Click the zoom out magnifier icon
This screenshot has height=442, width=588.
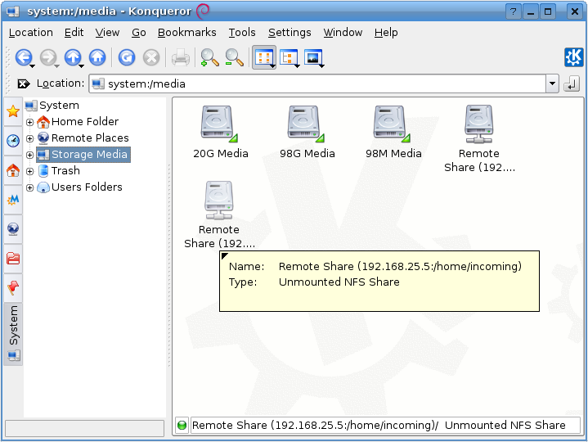(x=234, y=57)
